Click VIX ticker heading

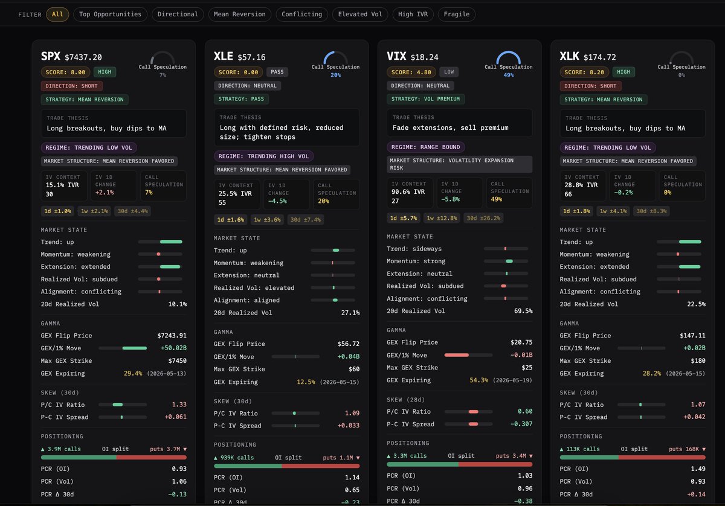396,57
